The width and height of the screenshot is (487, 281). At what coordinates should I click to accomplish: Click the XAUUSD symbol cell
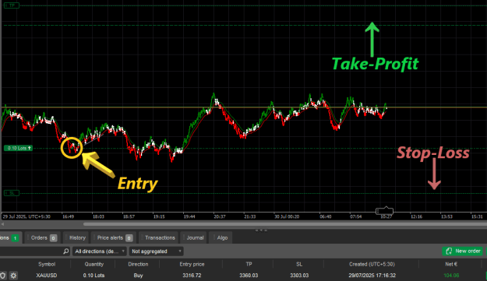tap(47, 276)
